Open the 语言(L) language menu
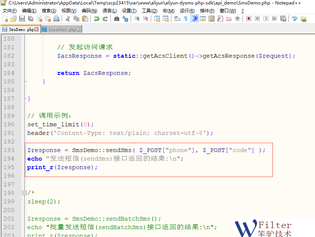315x237 pixels. point(110,11)
